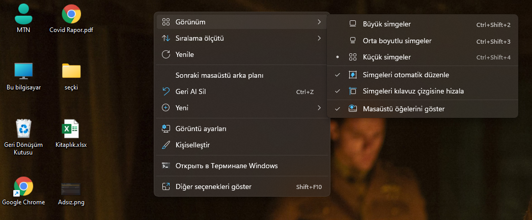Image resolution: width=532 pixels, height=220 pixels.
Task: Open the Görünüm menu entry
Action: point(242,22)
